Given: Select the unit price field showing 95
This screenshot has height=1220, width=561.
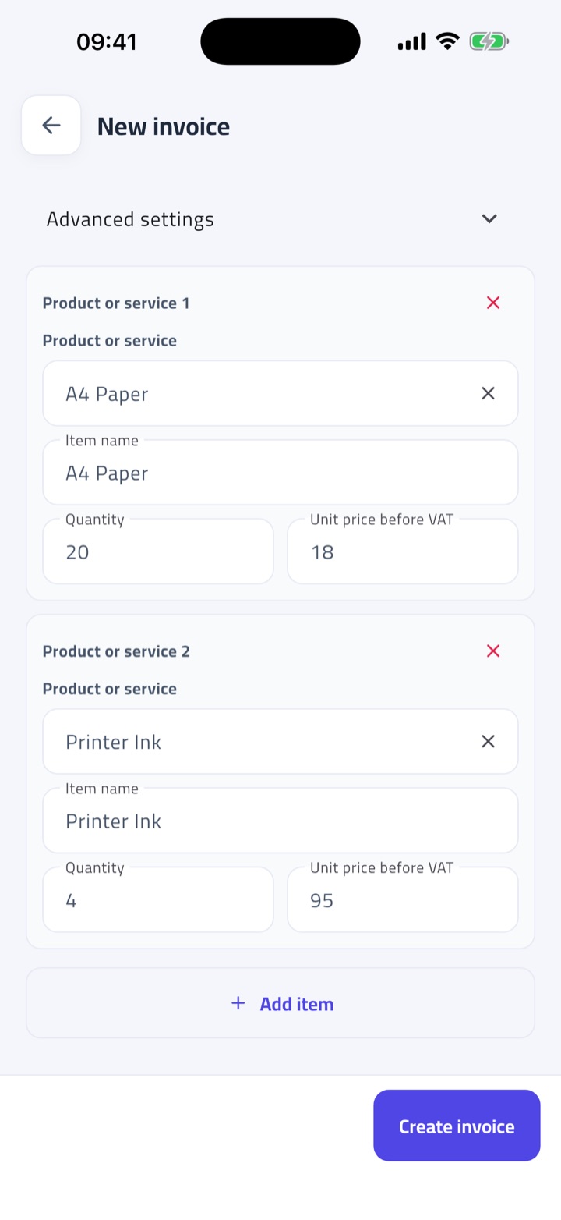Looking at the screenshot, I should click(403, 900).
